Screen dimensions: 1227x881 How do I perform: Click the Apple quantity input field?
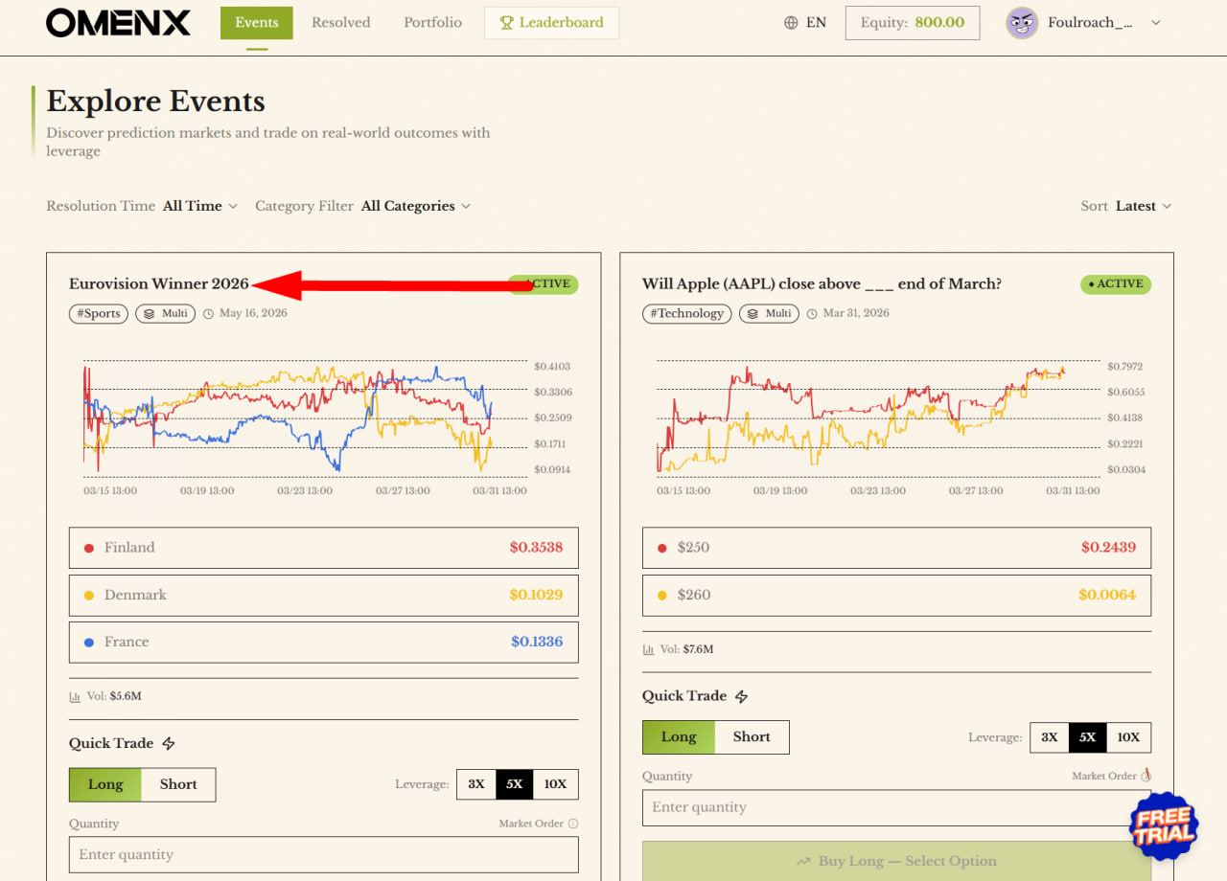(x=896, y=807)
